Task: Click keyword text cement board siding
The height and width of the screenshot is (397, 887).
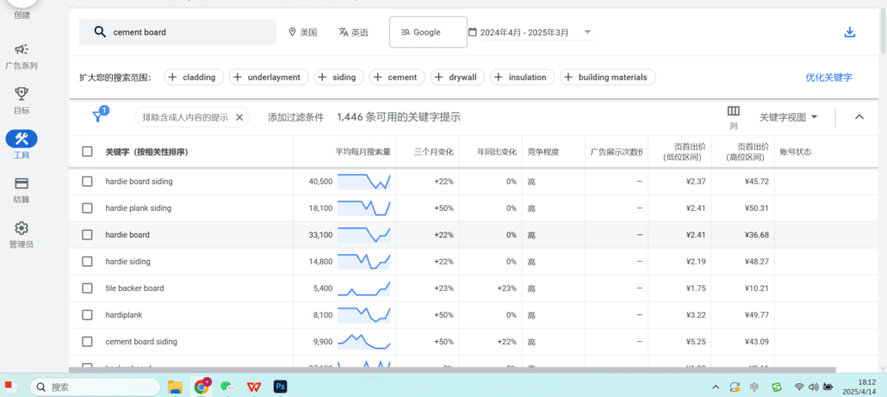Action: click(x=141, y=342)
